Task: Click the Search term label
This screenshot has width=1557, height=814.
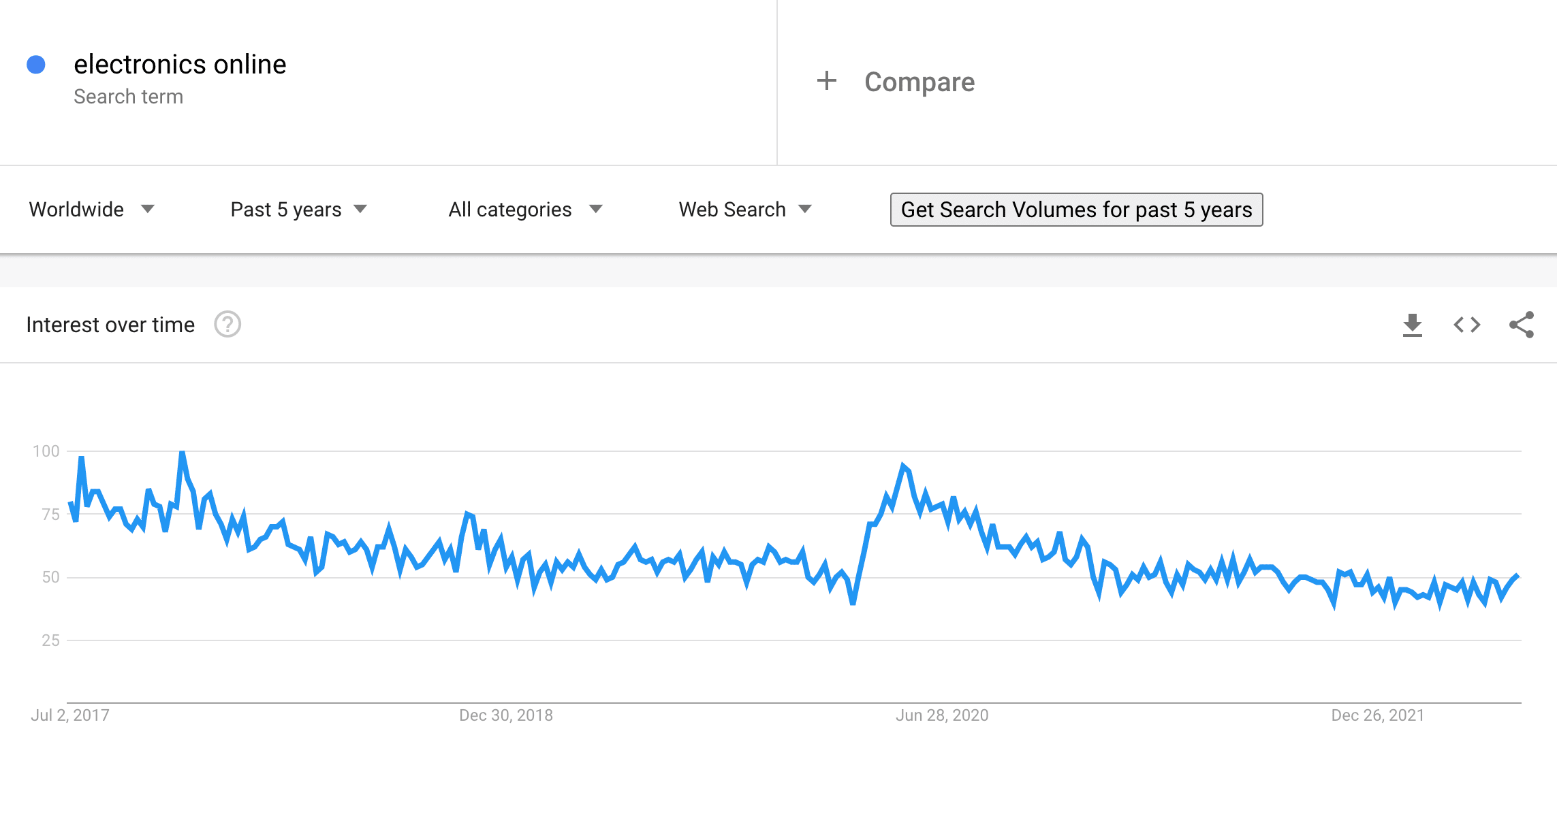Action: 129,96
